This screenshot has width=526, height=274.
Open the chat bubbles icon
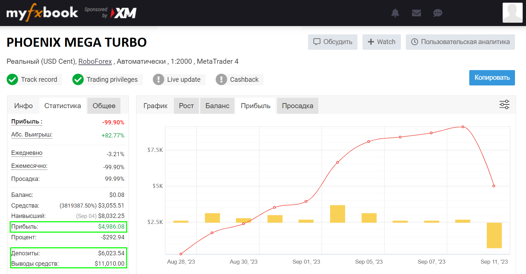(x=438, y=13)
